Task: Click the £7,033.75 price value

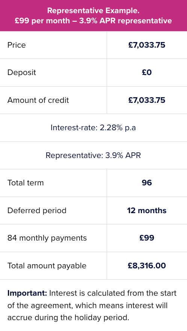Action: 147,45
